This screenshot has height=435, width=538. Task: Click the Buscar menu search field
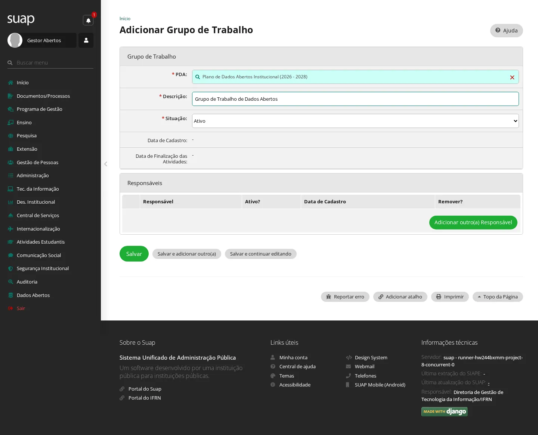(x=55, y=63)
